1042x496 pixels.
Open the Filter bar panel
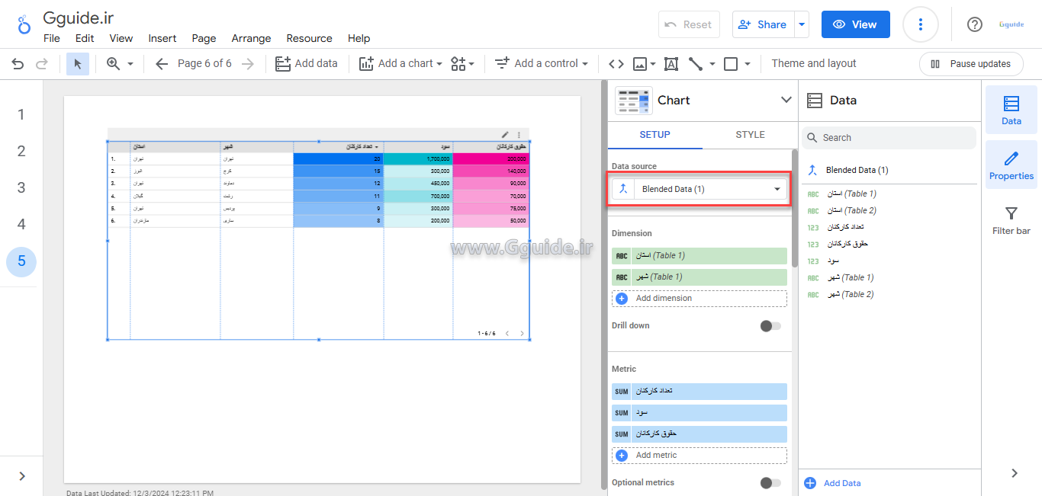(1011, 221)
